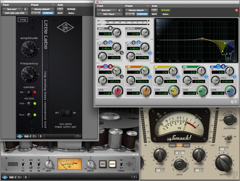The height and width of the screenshot is (181, 240).
Task: Open EQ3 automation enable window icon
Action: tap(154, 10)
